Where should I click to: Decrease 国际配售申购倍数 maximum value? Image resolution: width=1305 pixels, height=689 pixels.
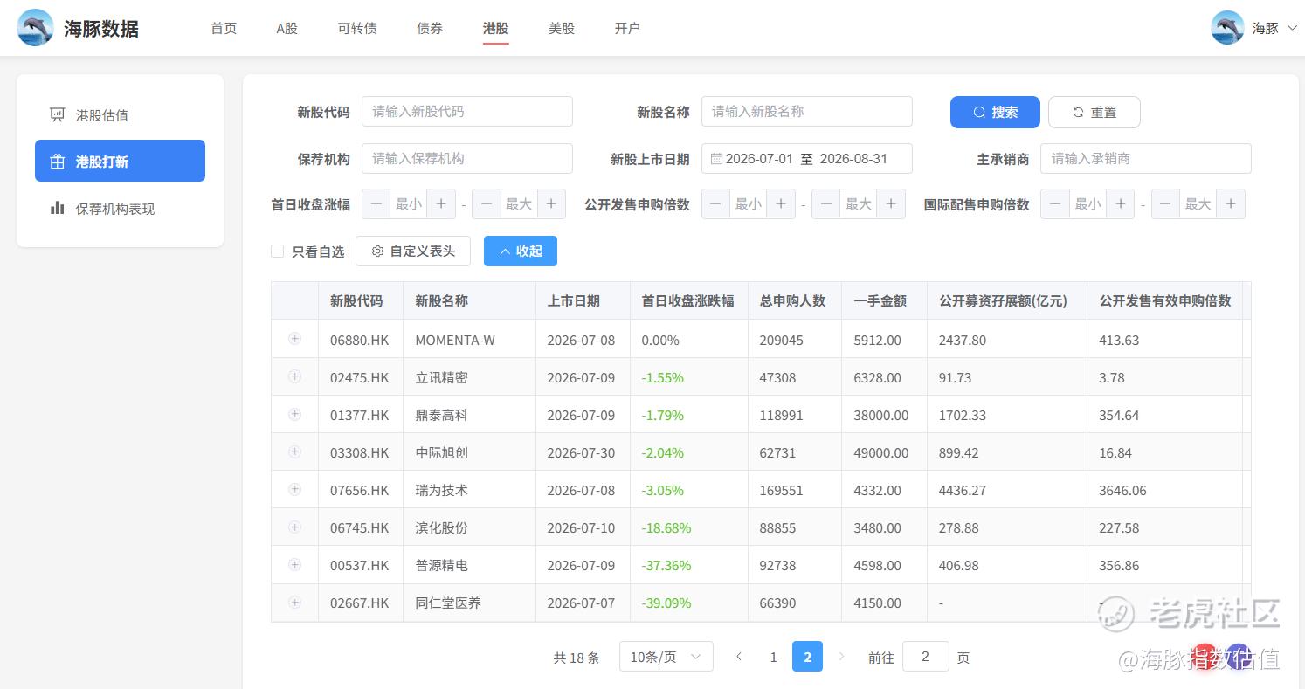click(x=1165, y=204)
